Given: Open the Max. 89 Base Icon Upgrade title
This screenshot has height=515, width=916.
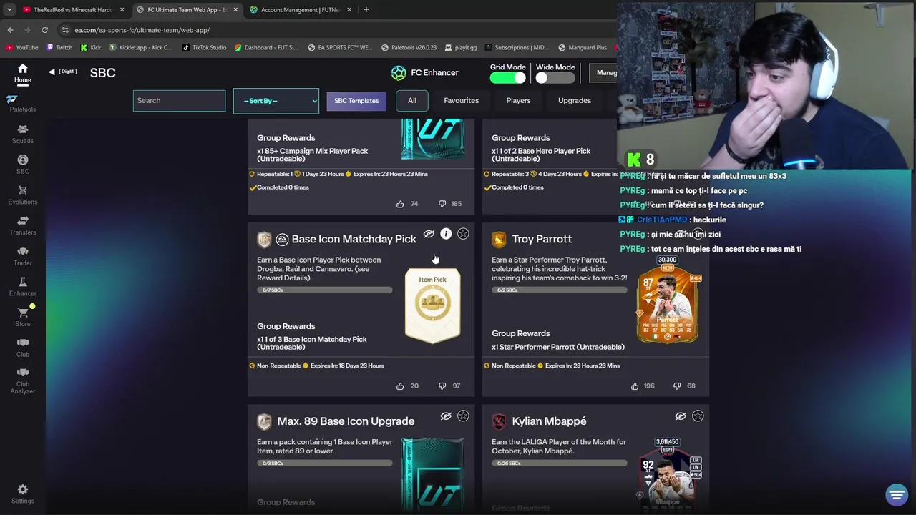Looking at the screenshot, I should pyautogui.click(x=346, y=421).
